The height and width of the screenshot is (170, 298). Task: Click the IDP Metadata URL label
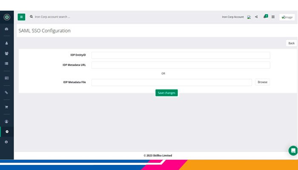tap(74, 65)
